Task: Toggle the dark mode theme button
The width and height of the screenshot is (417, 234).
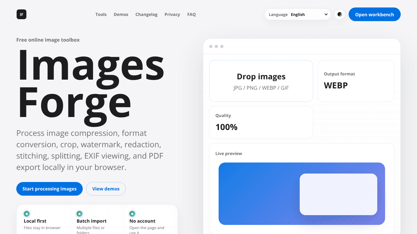Action: [x=340, y=14]
